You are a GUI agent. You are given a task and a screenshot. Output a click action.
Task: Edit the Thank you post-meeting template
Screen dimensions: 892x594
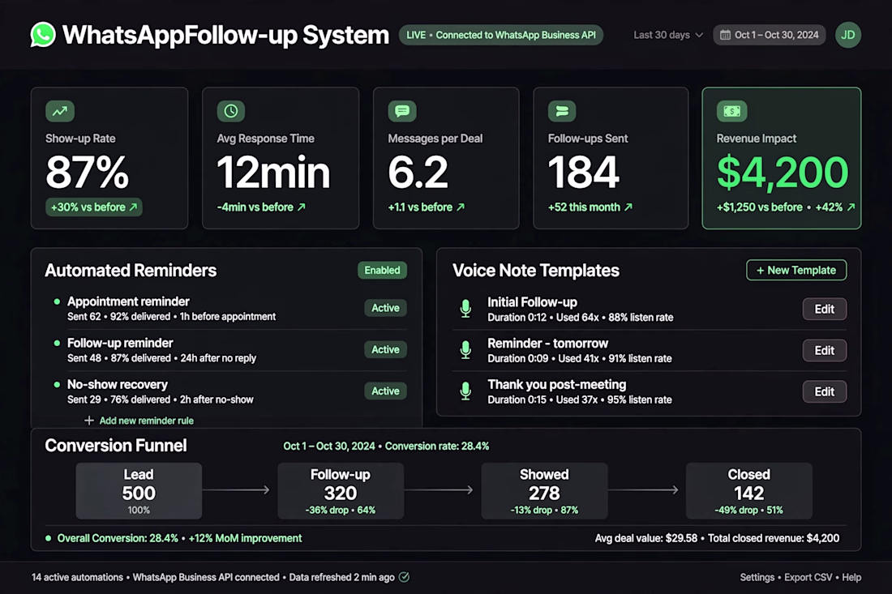pyautogui.click(x=825, y=391)
